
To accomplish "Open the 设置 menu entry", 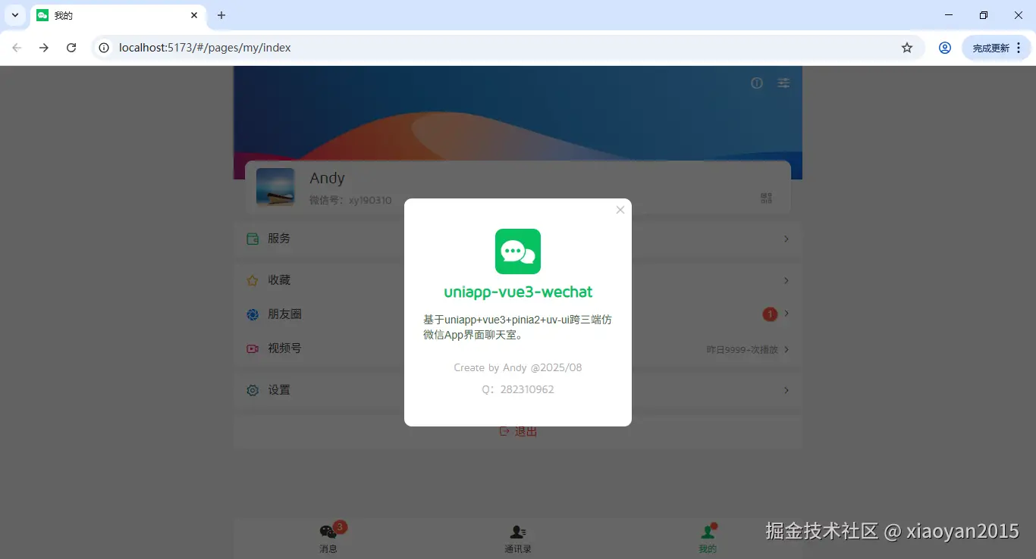I will (518, 390).
